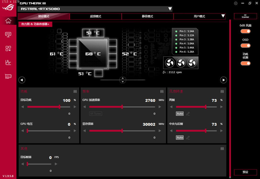
Task: Open VF Tuner button
Action: click(96, 114)
